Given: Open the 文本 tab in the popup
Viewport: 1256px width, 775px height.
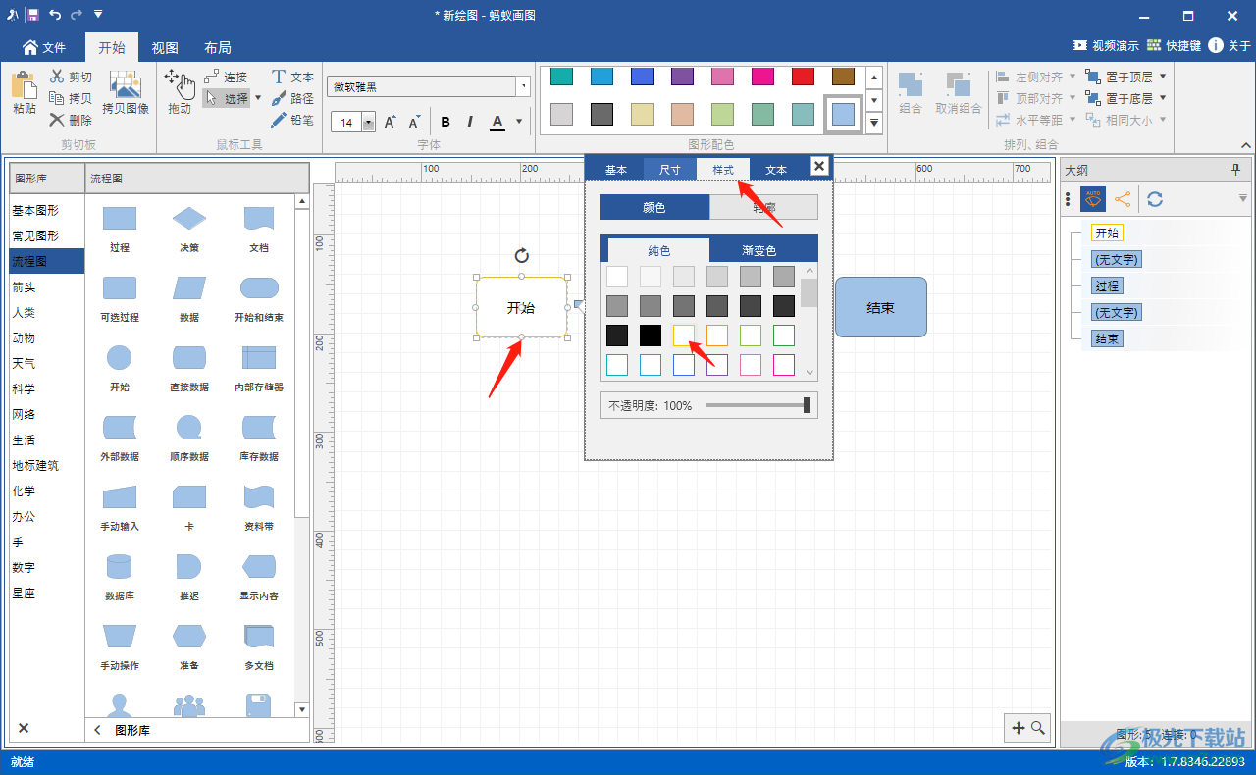Looking at the screenshot, I should [x=776, y=169].
